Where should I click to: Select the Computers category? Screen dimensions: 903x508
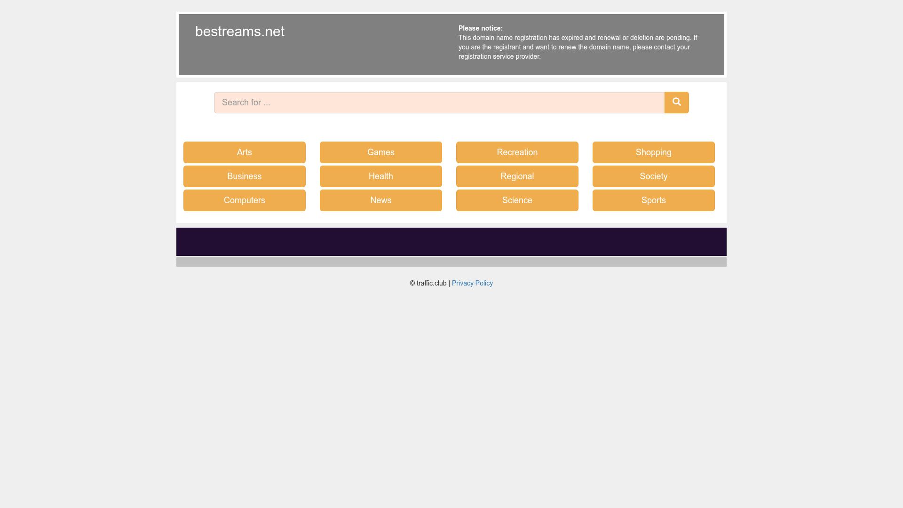click(x=244, y=200)
